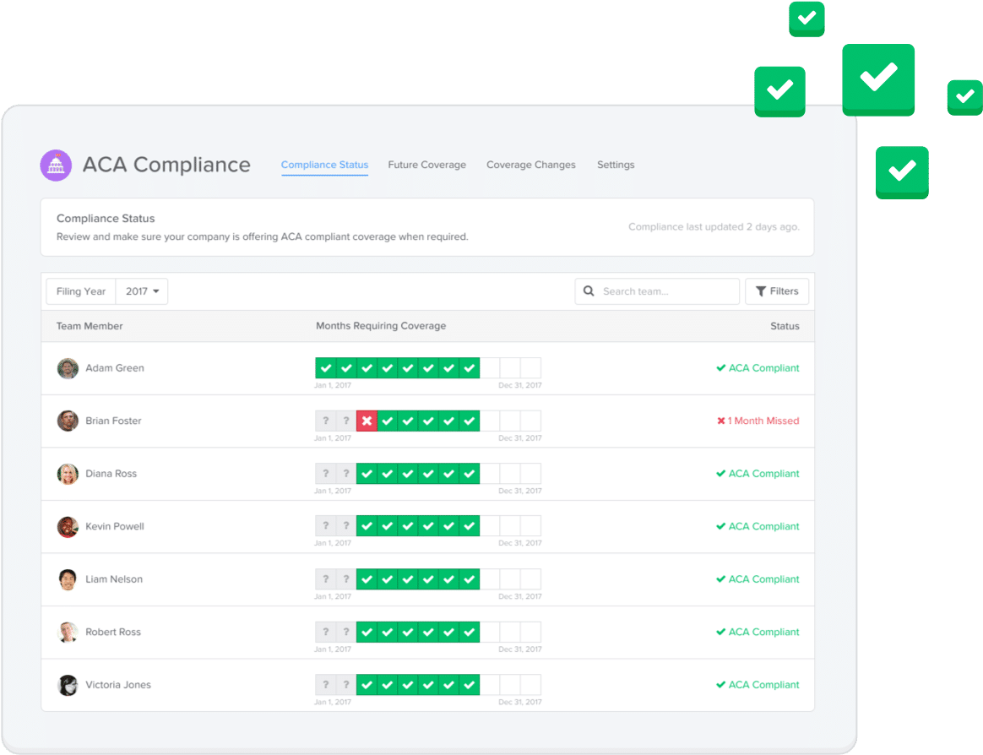This screenshot has height=755, width=983.
Task: Click Victoria Jones's first unknown month box
Action: pyautogui.click(x=325, y=684)
